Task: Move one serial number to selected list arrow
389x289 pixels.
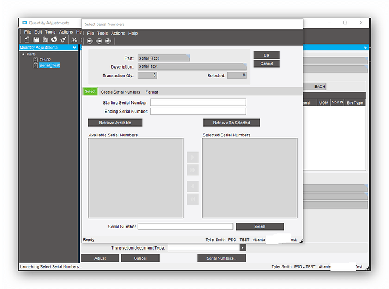Action: pos(192,157)
